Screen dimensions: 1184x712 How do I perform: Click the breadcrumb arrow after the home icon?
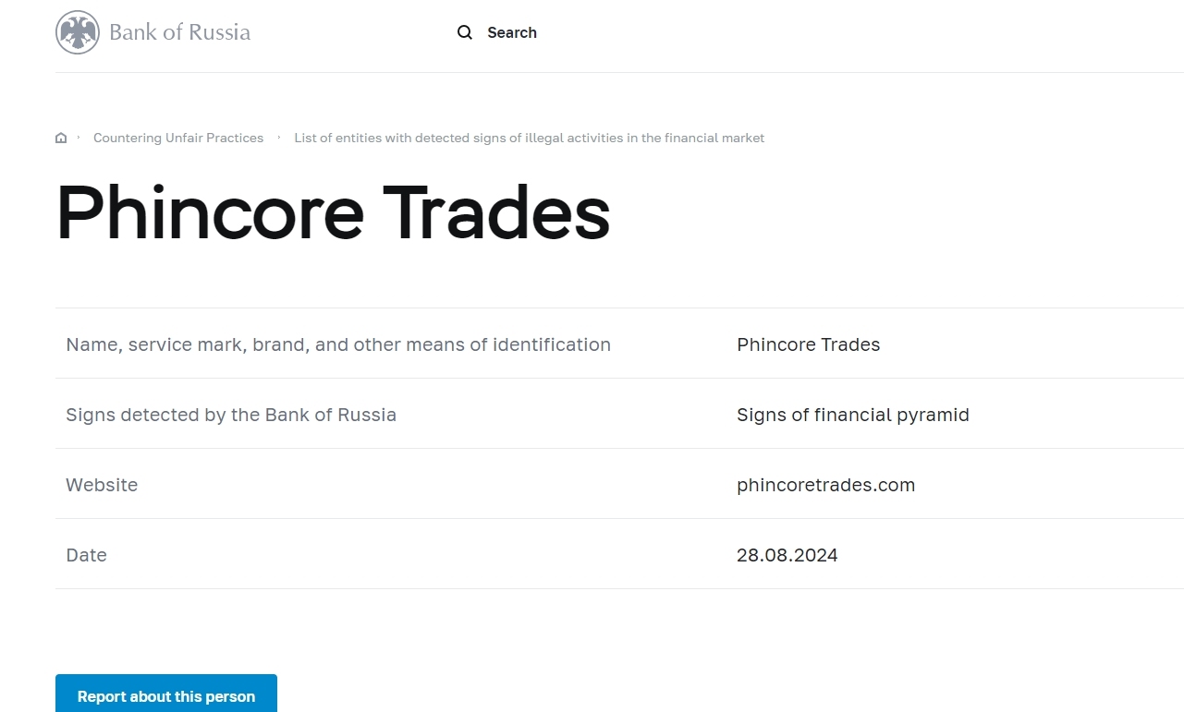point(79,138)
